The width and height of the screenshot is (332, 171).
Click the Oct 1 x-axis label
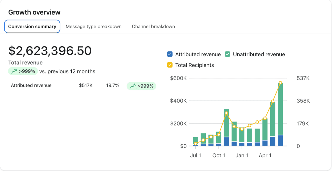[x=219, y=155]
